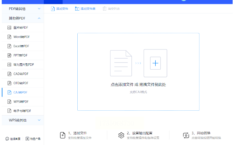Select 转为图片型PDF option
Viewport: 239px width, 145px height.
click(x=23, y=65)
